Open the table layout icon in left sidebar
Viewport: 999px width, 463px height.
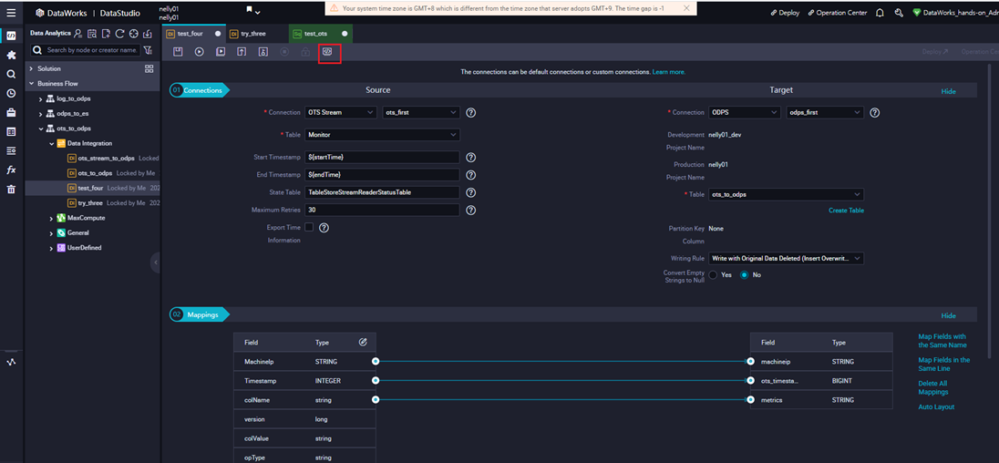coord(11,132)
